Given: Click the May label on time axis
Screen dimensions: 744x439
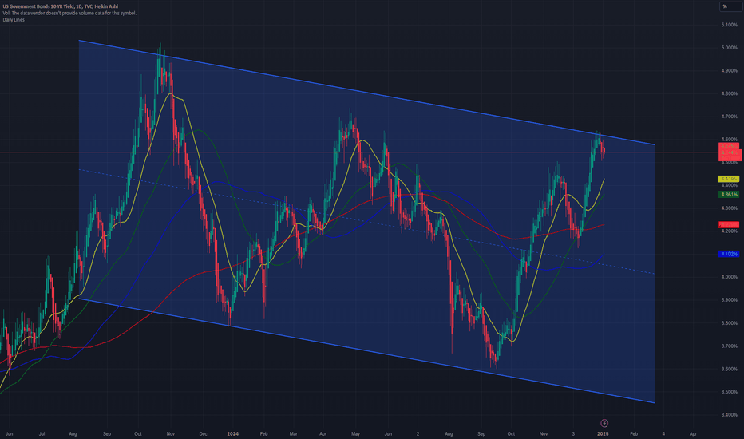Looking at the screenshot, I should pyautogui.click(x=355, y=433).
